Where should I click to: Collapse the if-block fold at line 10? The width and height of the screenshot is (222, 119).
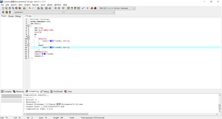click(x=29, y=38)
